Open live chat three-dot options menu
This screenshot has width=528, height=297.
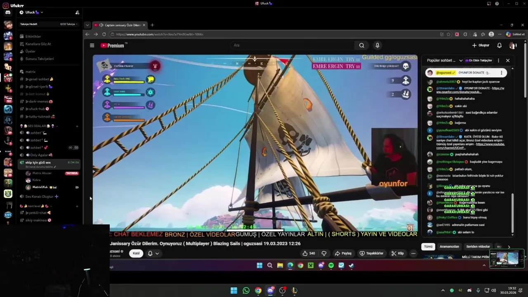click(x=499, y=60)
